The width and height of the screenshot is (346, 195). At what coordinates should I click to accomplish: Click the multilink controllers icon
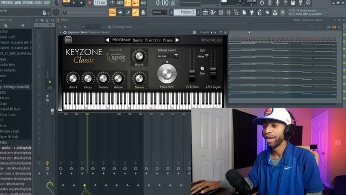click(143, 12)
